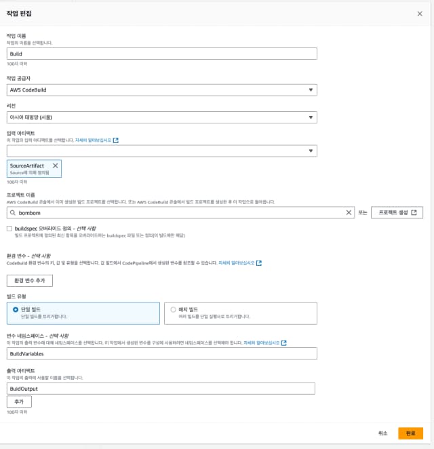This screenshot has width=434, height=449.
Task: Click the 작업 이름 field containing Build
Action: tap(162, 54)
